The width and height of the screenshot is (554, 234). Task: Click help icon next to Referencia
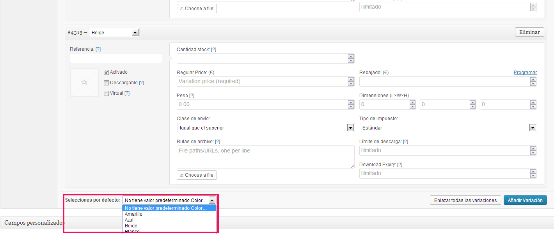tap(98, 49)
